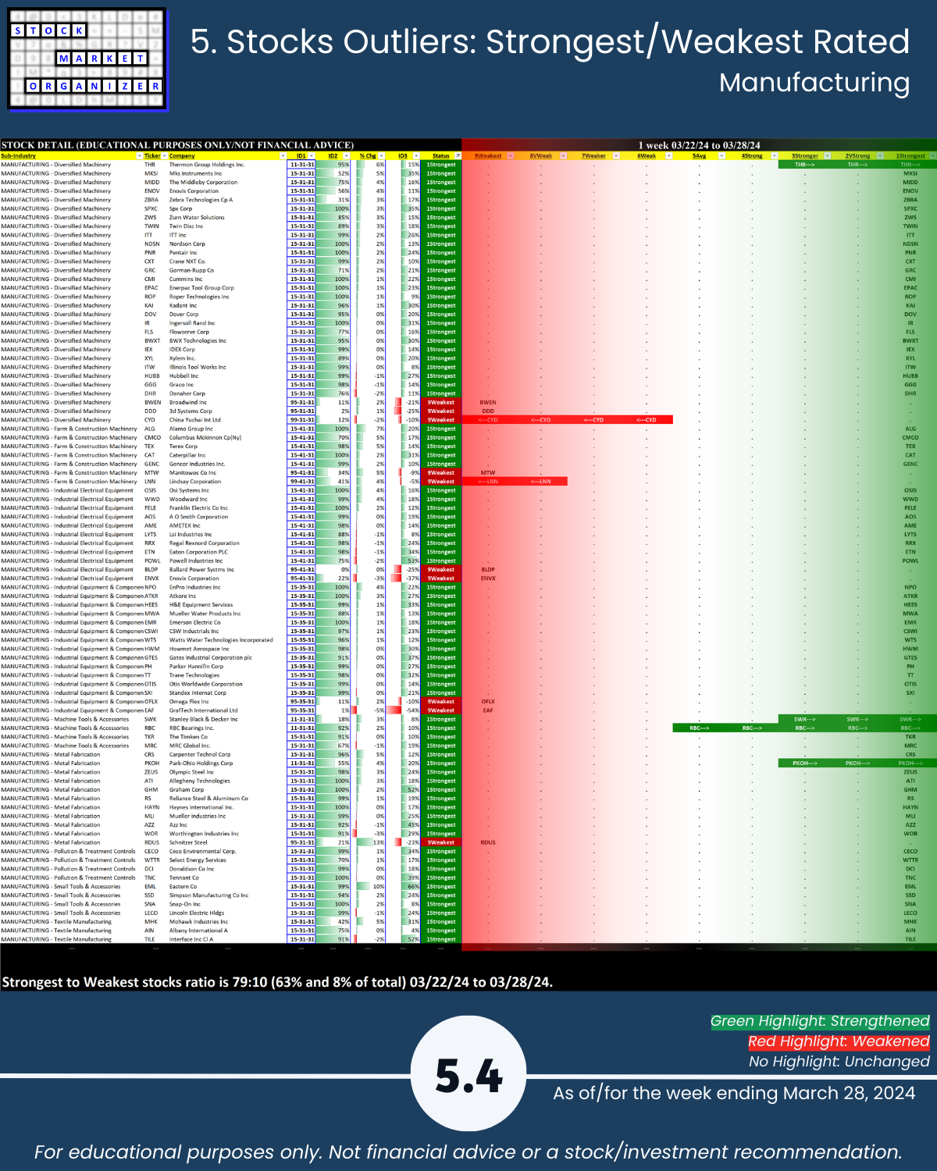
Task: Click the green PKOH---> cell under 3Stronger
Action: tap(805, 763)
